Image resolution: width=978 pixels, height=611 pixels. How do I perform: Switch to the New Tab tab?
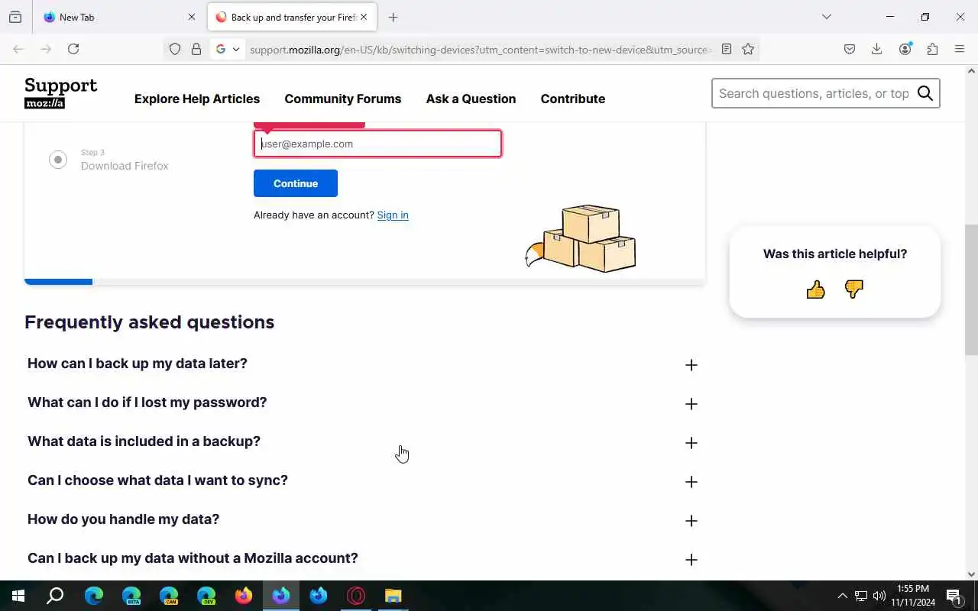point(119,17)
